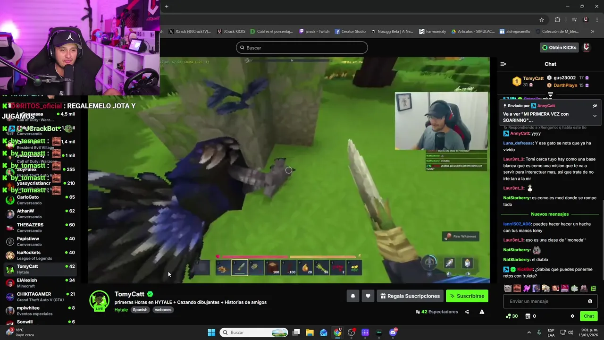Click the Obtén KICKs button
The height and width of the screenshot is (340, 604).
coord(559,48)
